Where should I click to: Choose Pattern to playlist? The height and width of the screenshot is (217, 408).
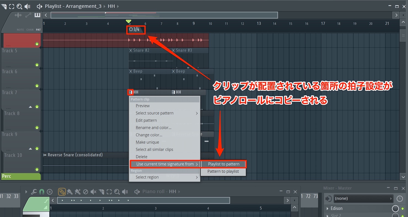(223, 171)
